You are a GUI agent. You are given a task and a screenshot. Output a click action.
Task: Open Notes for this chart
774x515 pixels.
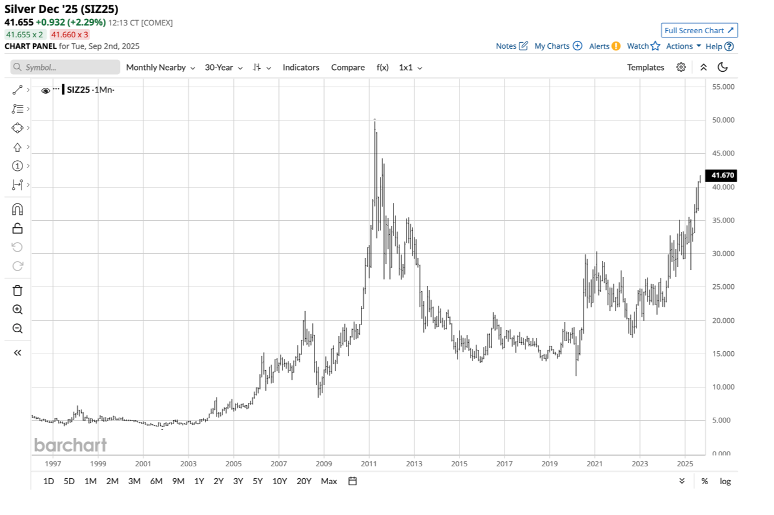[x=512, y=46]
